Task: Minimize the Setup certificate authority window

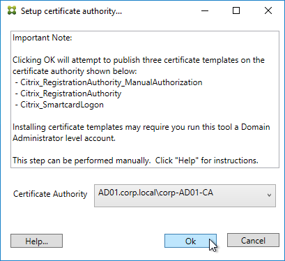Action: point(205,10)
